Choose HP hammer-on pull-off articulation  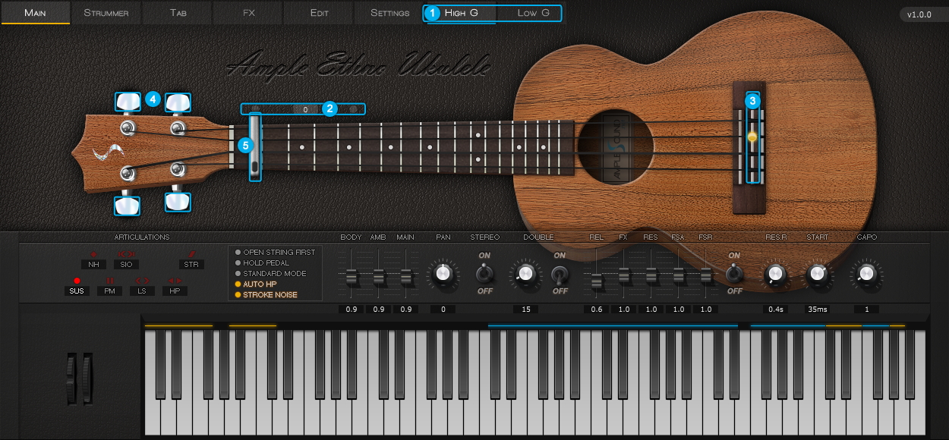pyautogui.click(x=175, y=291)
